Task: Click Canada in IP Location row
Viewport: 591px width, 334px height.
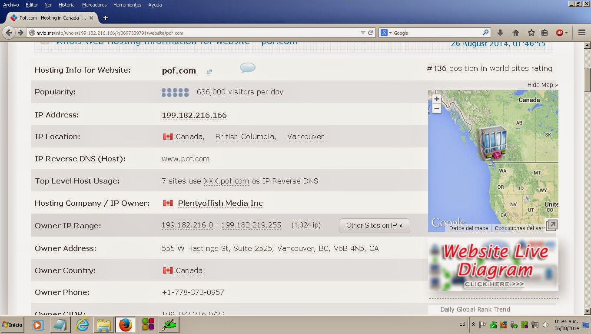Action: [189, 137]
